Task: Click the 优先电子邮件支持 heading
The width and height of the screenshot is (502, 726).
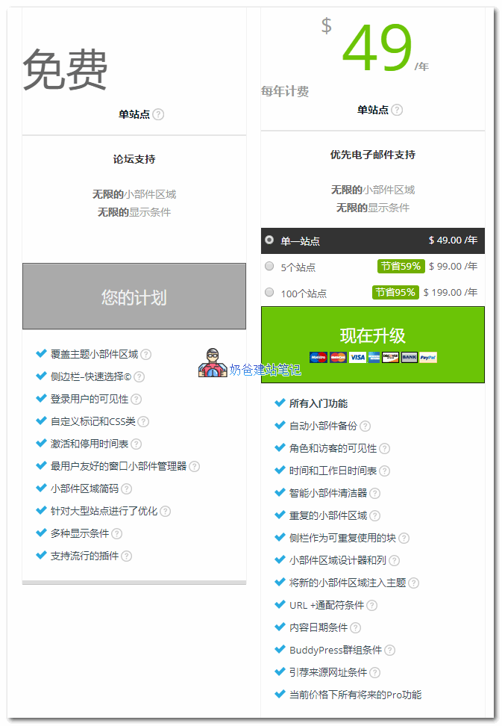Action: tap(372, 155)
